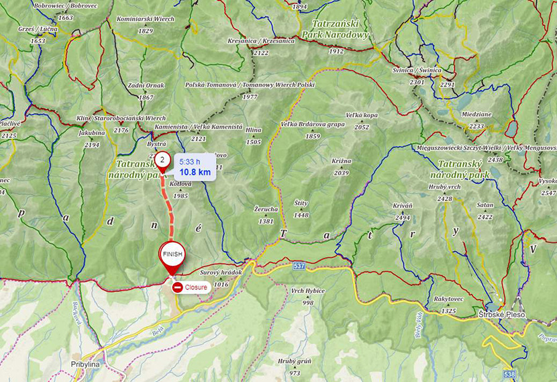The image size is (557, 382).
Task: Click the Kresanica / Krzesanica 2122 peak
Action: (x=261, y=46)
